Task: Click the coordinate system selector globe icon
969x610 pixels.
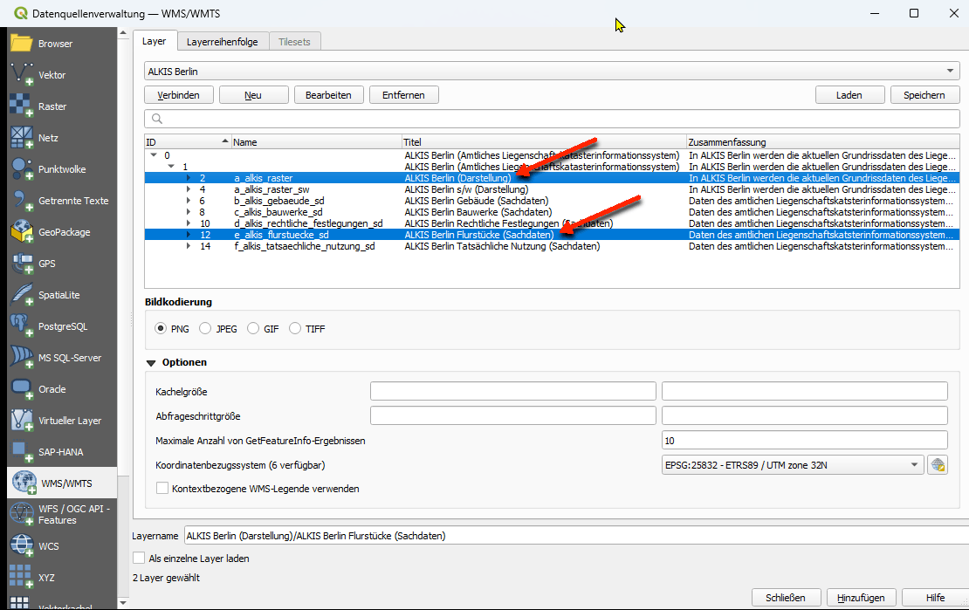Action: coord(938,465)
